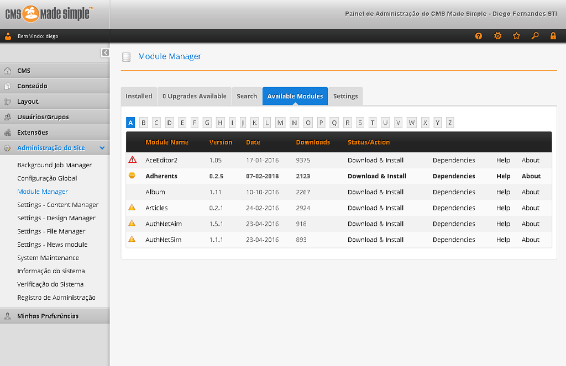Download & Install the Album module
This screenshot has width=566, height=366.
click(375, 192)
